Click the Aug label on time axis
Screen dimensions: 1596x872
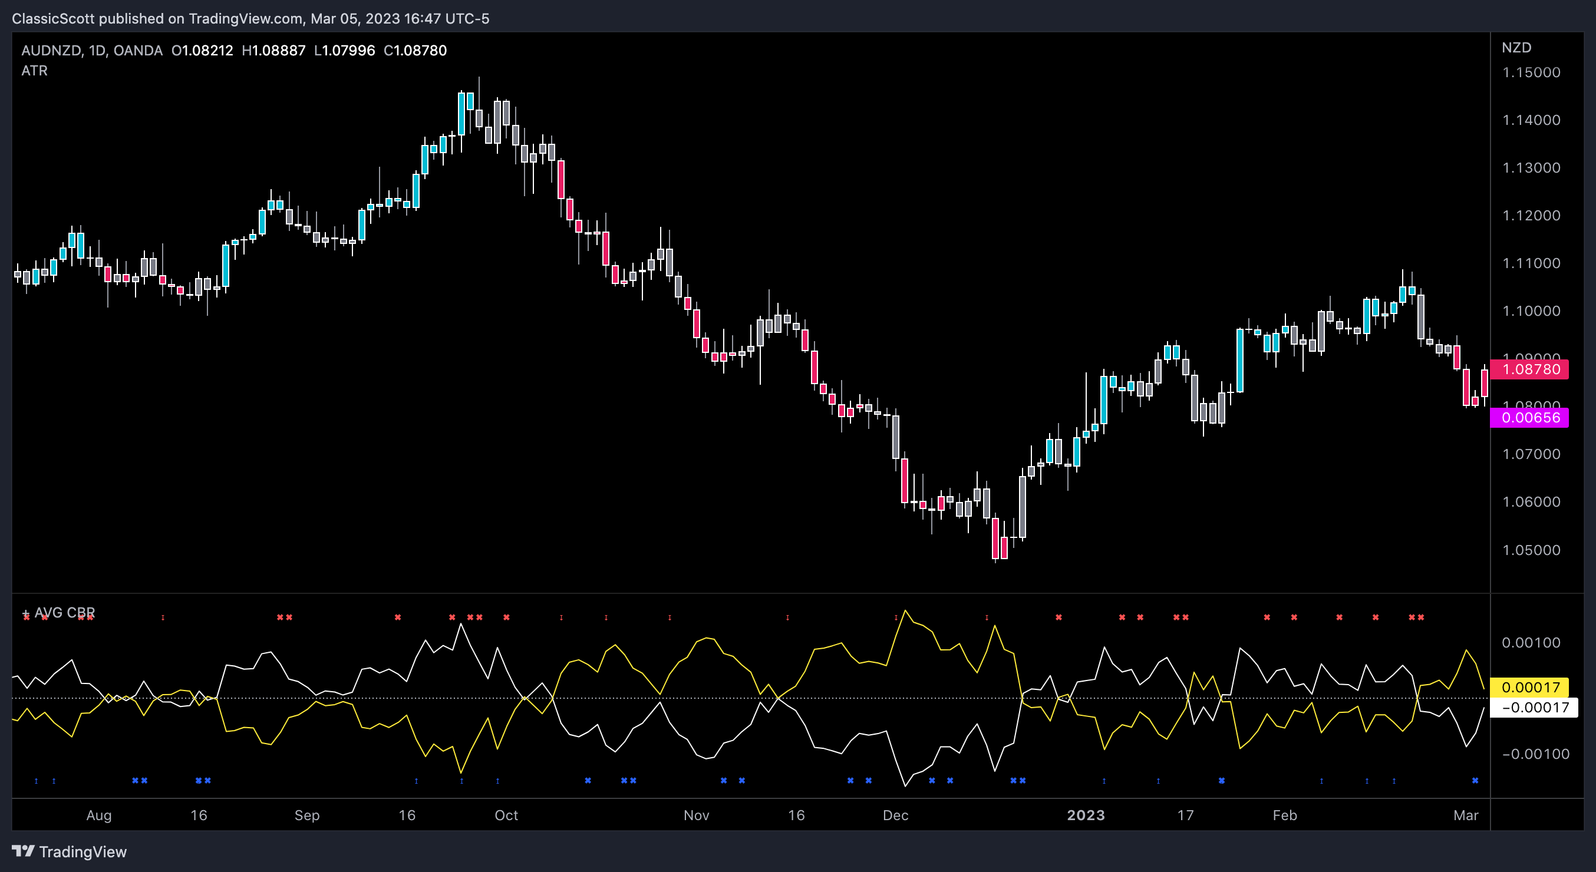click(x=99, y=815)
